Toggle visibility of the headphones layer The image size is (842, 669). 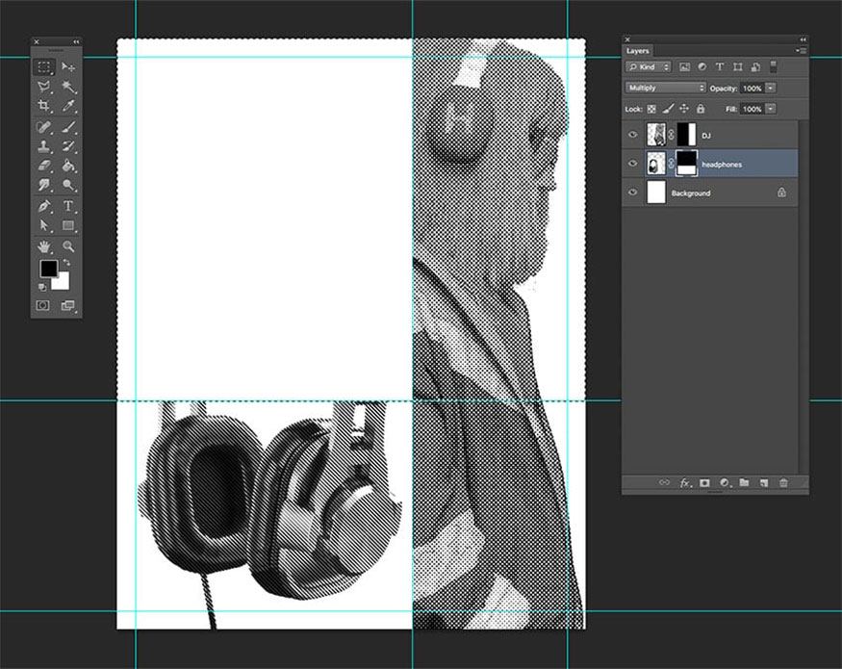tap(632, 165)
